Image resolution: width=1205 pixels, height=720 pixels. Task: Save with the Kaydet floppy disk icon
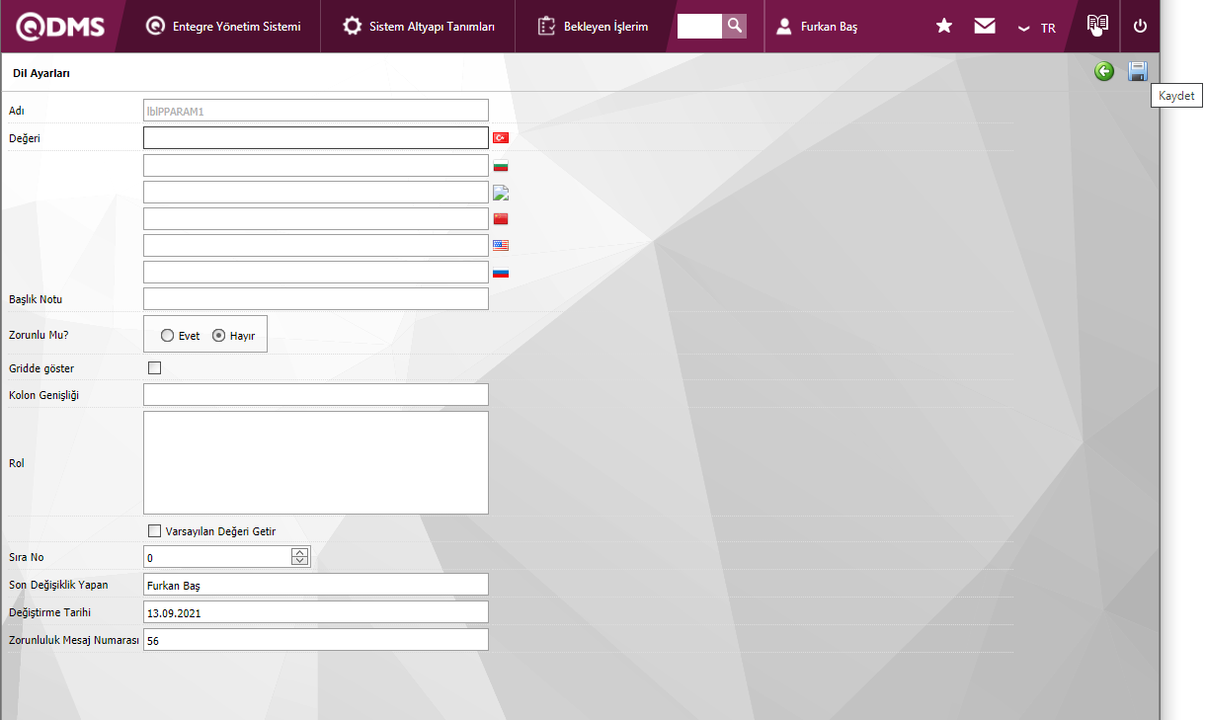pos(1138,71)
